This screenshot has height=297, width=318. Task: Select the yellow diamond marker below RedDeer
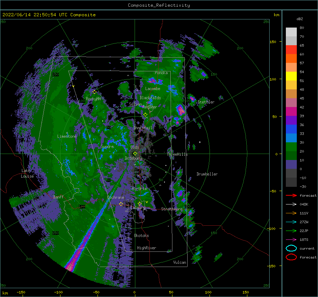[x=145, y=115]
